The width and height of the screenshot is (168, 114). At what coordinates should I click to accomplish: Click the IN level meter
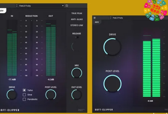(12, 48)
